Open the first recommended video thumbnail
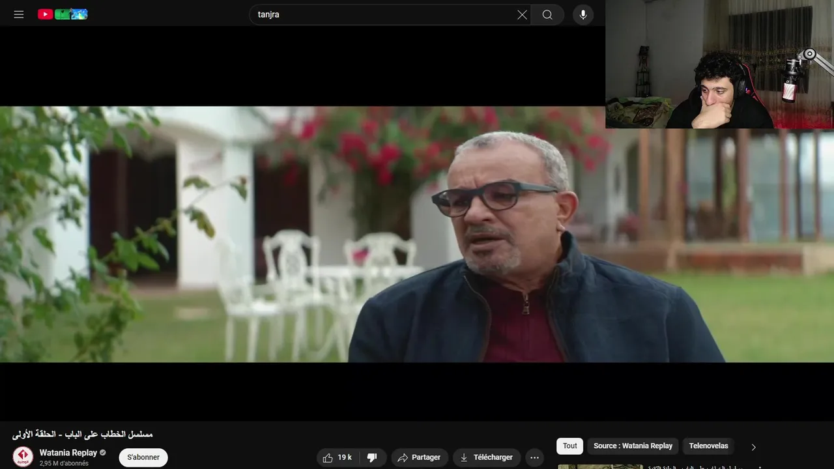The width and height of the screenshot is (834, 469). pyautogui.click(x=600, y=466)
